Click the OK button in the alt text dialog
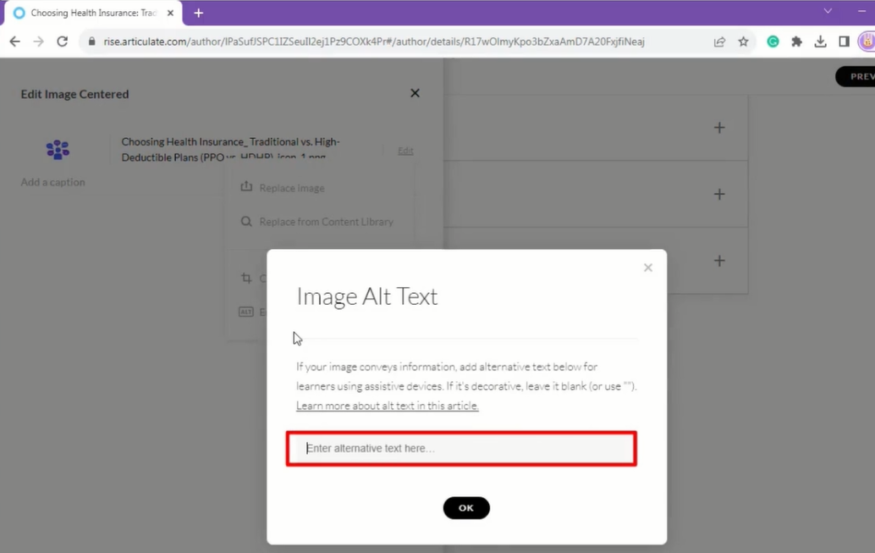The width and height of the screenshot is (875, 553). point(466,508)
